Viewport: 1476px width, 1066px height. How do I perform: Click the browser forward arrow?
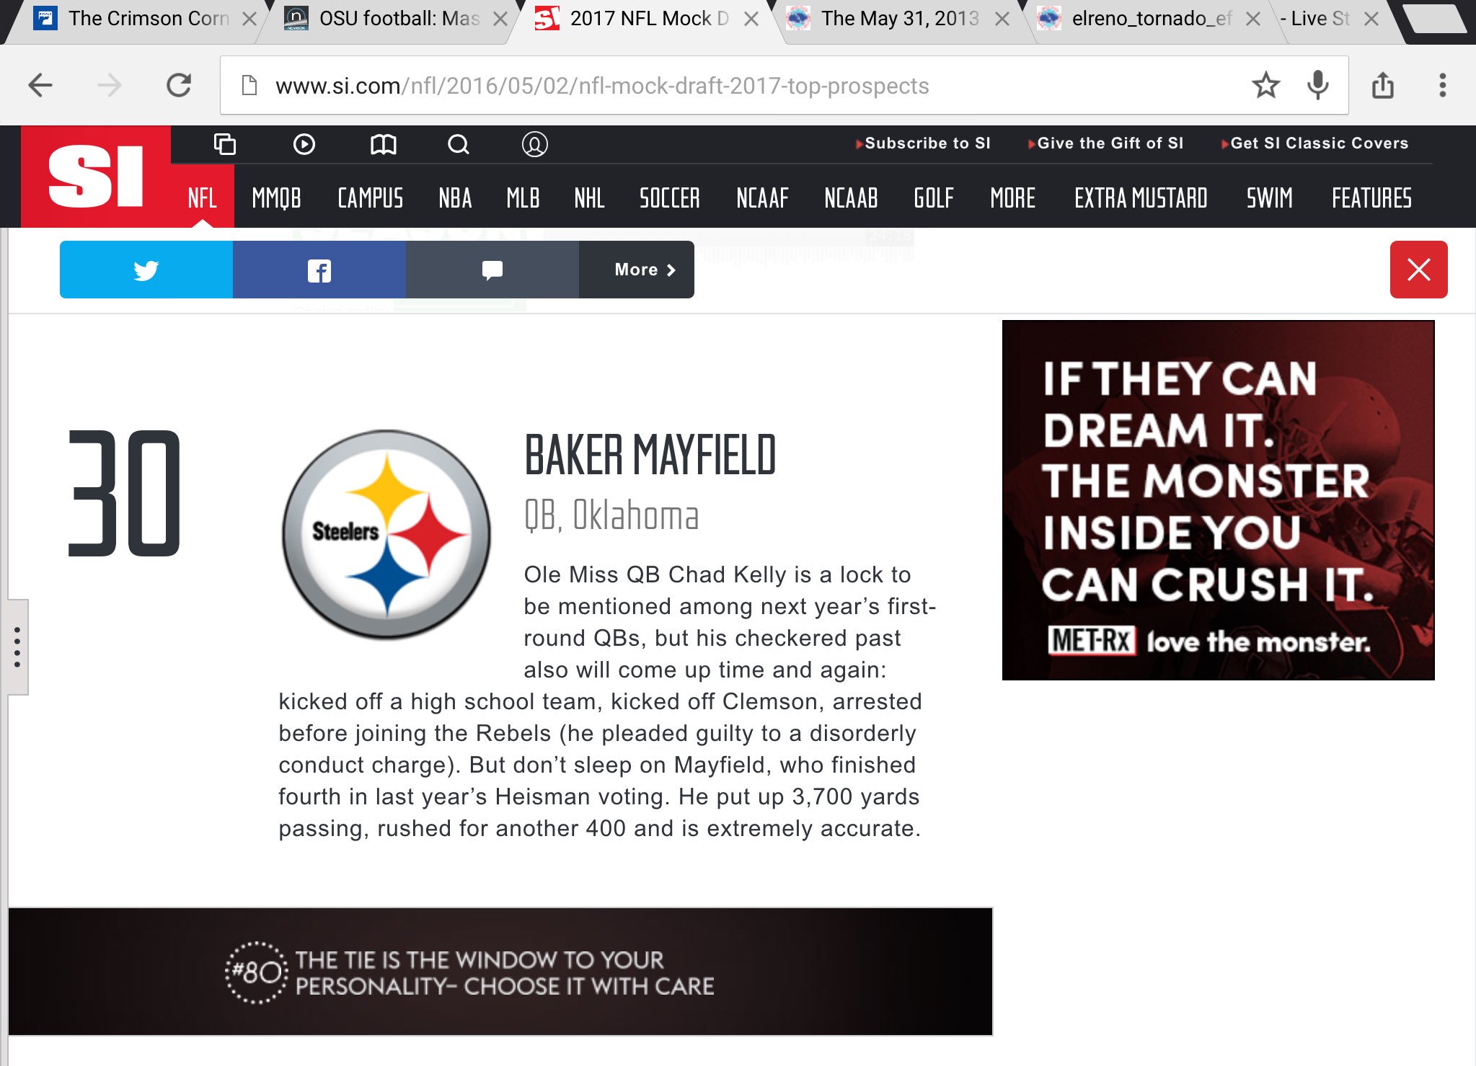(x=110, y=86)
